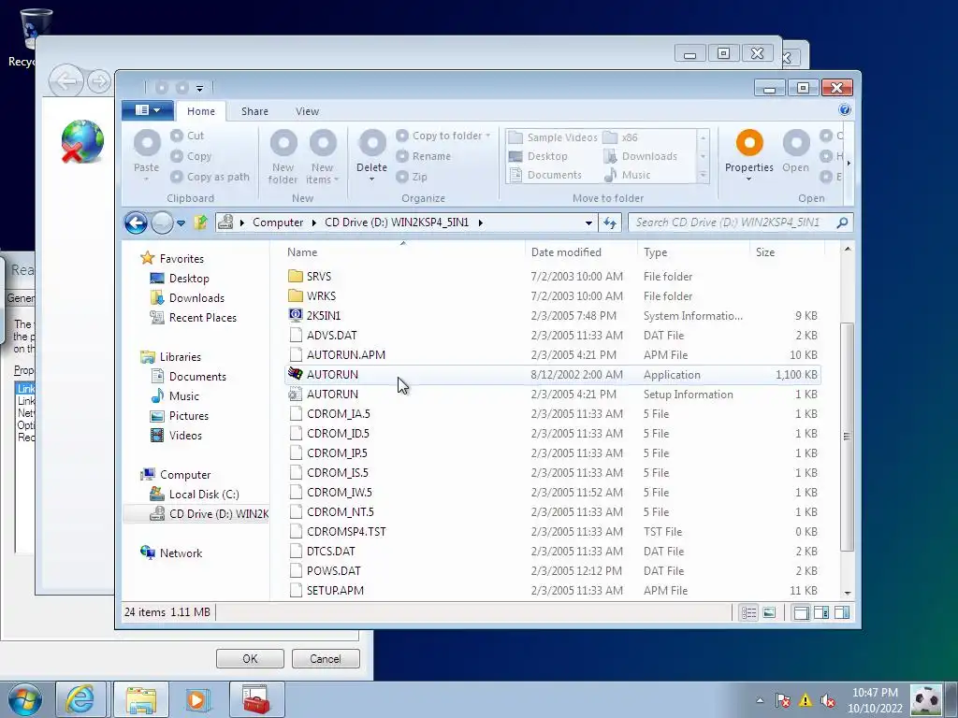
Task: Click Cancel in the background dialog
Action: coord(326,659)
